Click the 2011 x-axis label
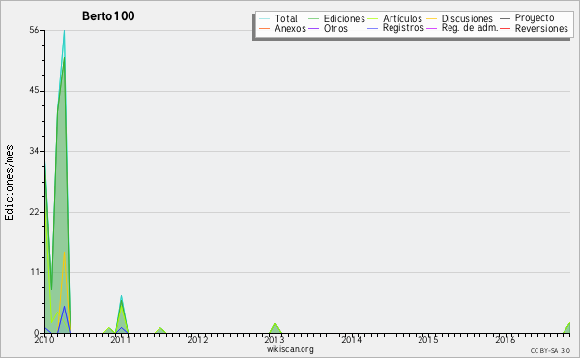This screenshot has width=580, height=358. pos(121,339)
